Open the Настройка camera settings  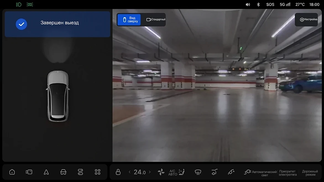(306, 20)
